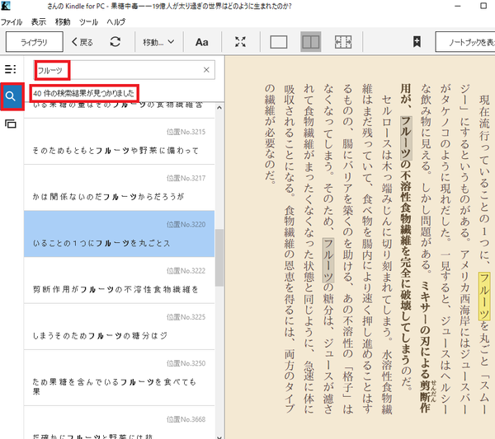Click 40 件の検索結果が見つかりました text
The height and width of the screenshot is (439, 495).
83,93
